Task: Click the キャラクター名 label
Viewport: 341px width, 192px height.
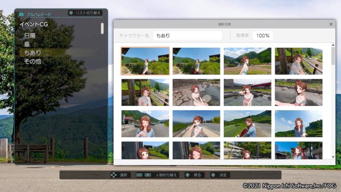Action: [x=134, y=35]
